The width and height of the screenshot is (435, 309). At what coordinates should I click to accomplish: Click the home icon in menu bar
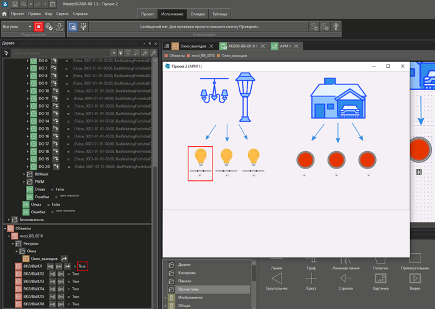pyautogui.click(x=4, y=14)
